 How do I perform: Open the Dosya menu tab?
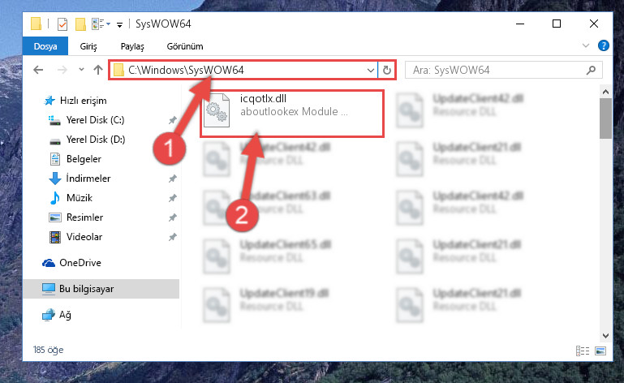point(45,46)
